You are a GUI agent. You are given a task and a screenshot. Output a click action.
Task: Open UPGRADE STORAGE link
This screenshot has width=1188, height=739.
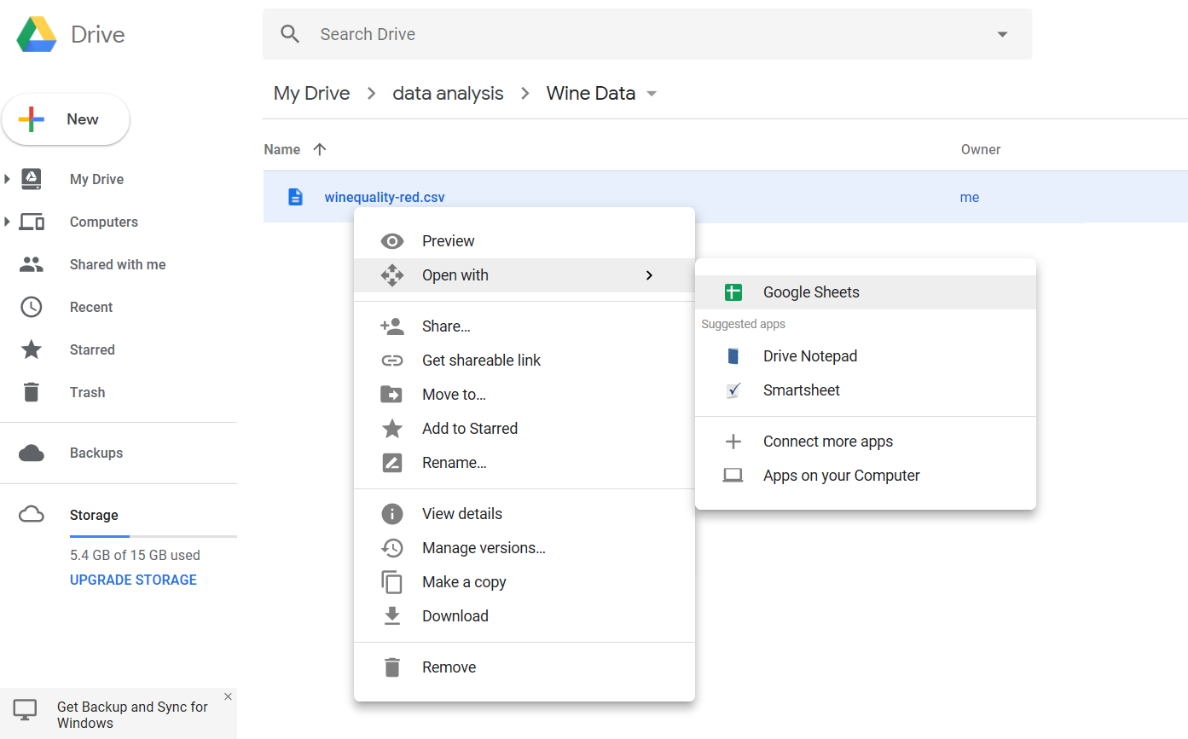[x=133, y=580]
